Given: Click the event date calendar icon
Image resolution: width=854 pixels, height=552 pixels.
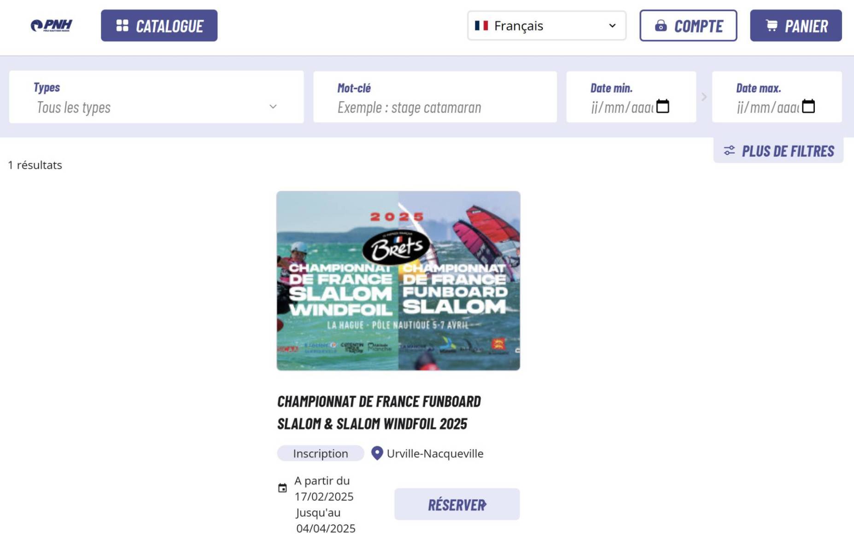Looking at the screenshot, I should [x=282, y=488].
